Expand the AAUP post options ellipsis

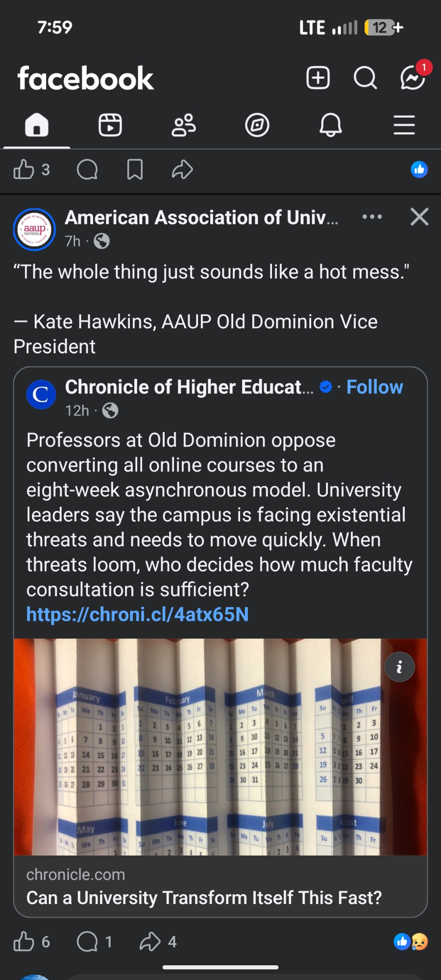pyautogui.click(x=372, y=217)
